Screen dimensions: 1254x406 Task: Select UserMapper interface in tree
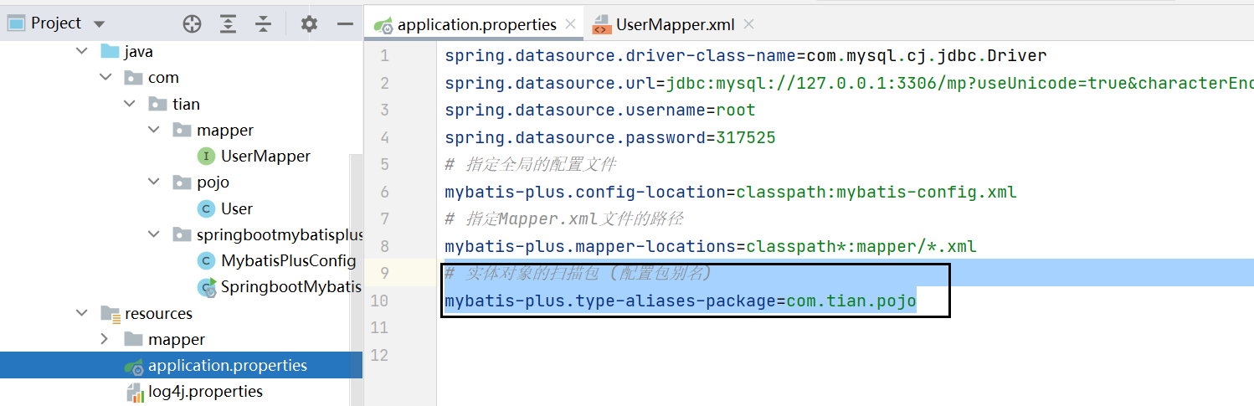click(x=265, y=156)
